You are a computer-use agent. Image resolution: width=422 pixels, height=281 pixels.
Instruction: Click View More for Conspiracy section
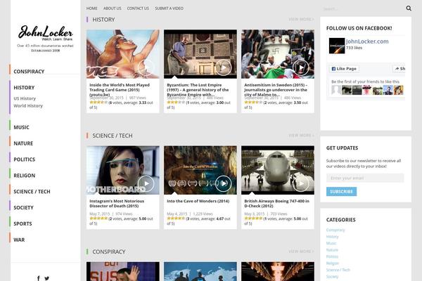(x=301, y=251)
